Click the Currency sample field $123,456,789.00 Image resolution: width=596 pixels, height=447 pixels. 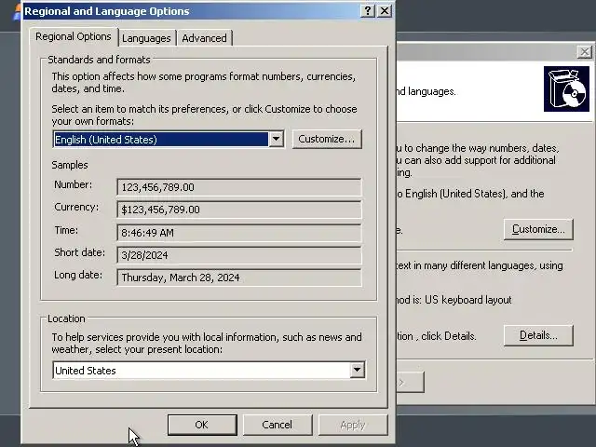(239, 210)
